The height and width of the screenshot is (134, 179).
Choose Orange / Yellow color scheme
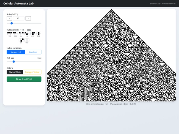click(x=32, y=72)
